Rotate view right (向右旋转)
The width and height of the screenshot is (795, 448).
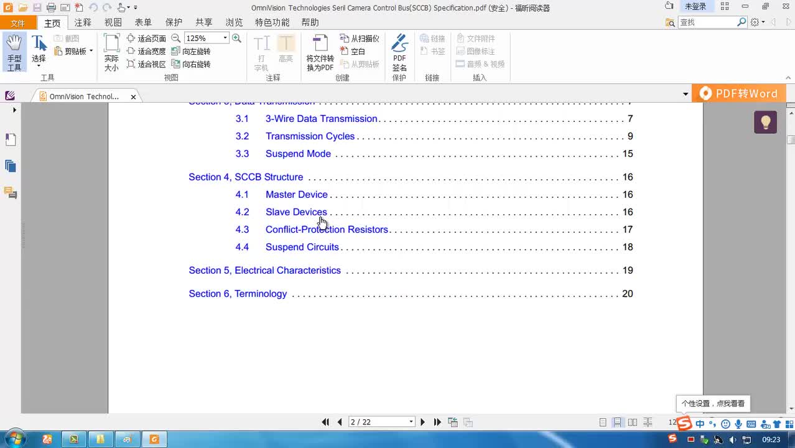(191, 64)
